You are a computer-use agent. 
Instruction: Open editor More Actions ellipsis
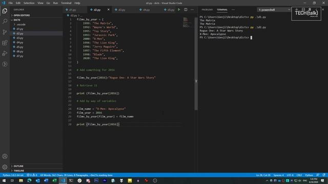192,10
